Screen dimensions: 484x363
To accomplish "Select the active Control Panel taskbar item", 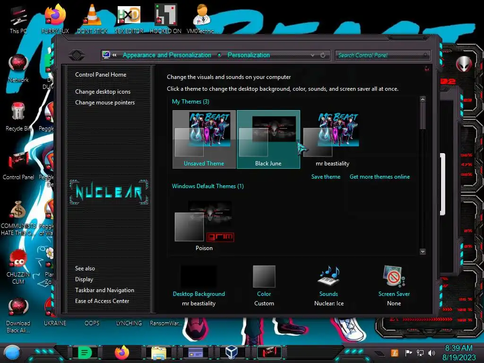I will [269, 353].
